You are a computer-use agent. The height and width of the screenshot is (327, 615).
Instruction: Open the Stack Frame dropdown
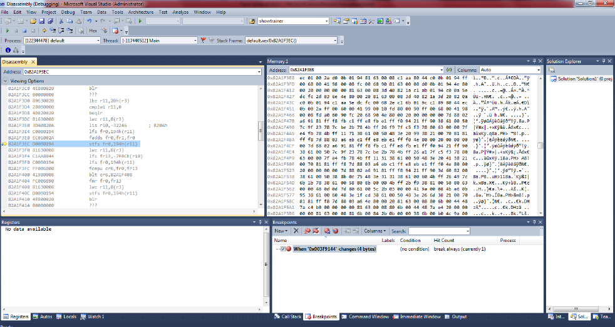(x=336, y=41)
